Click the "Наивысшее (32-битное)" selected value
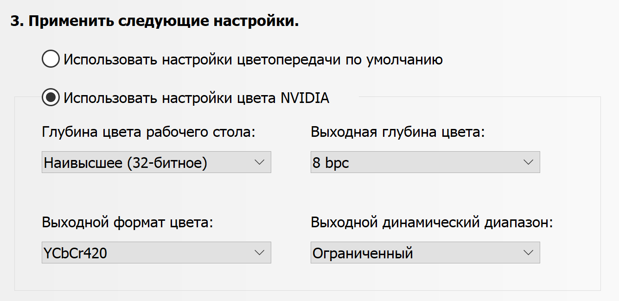This screenshot has height=301, width=619. point(125,163)
